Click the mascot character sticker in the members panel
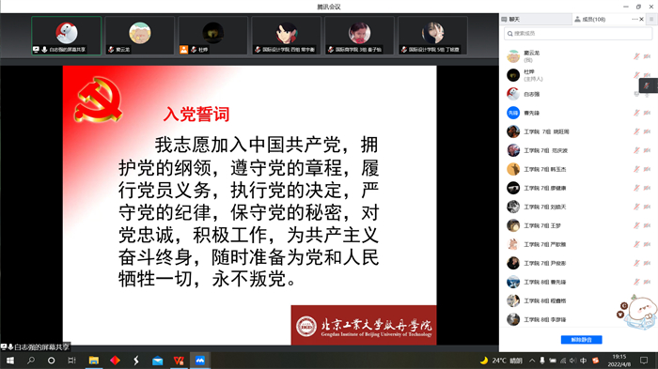Viewport: 658px width, 369px height. tap(637, 313)
